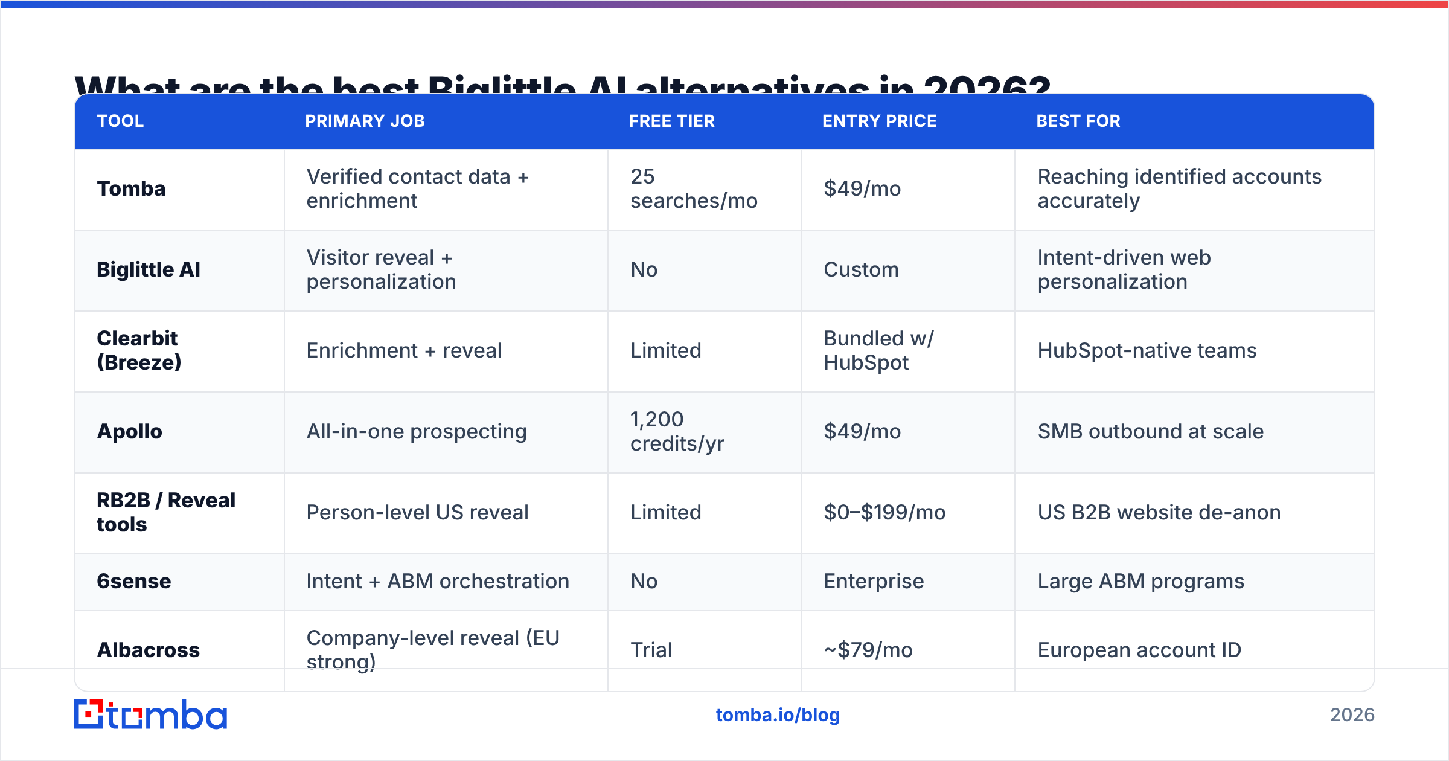Viewport: 1449px width, 761px height.
Task: Click Tomba's '$49/mo' entry price
Action: tap(908, 189)
